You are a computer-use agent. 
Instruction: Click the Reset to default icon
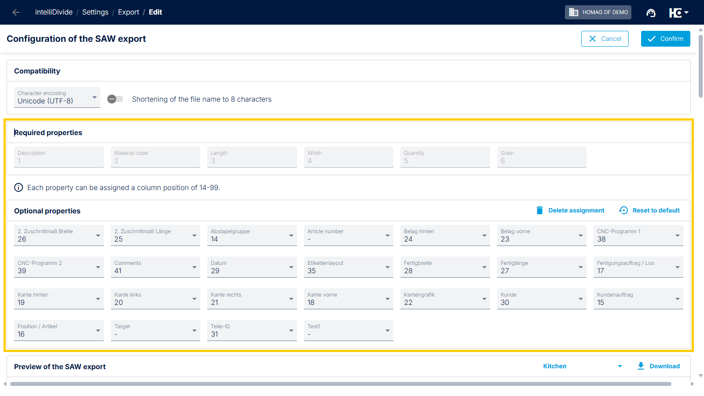[x=623, y=210]
